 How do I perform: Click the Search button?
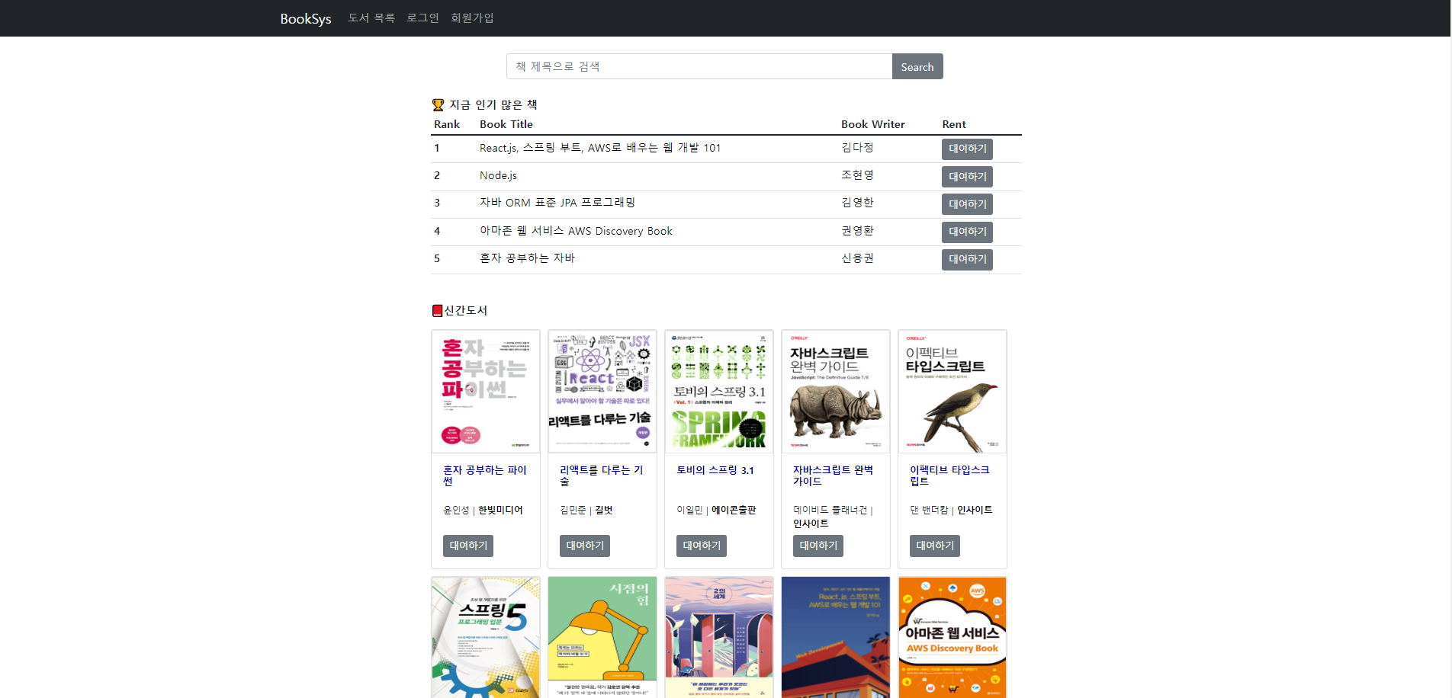917,66
